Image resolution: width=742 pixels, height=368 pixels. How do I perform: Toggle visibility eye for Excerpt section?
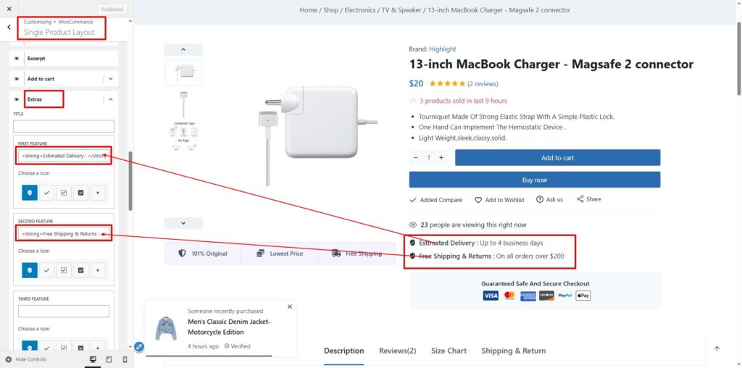coord(17,59)
